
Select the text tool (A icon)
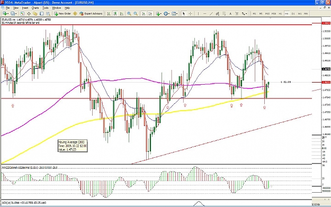230,14
